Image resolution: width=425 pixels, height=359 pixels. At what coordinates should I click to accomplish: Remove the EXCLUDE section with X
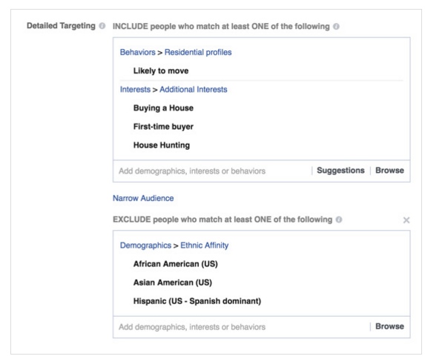406,220
